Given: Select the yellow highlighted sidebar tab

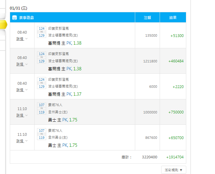Looking at the screenshot, I should 4,24.
